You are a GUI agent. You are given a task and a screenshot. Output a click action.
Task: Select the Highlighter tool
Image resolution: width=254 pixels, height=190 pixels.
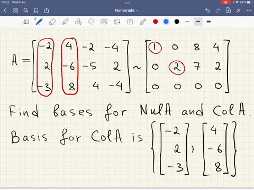point(65,22)
